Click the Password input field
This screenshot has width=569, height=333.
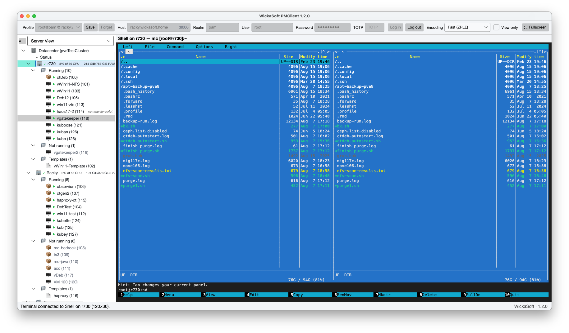pyautogui.click(x=332, y=27)
